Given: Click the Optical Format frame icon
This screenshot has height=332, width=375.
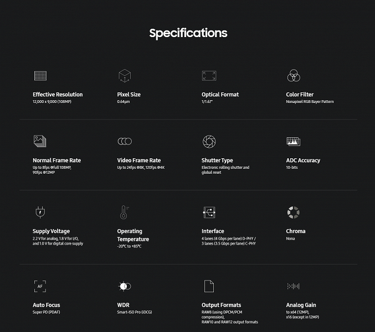Looking at the screenshot, I should 209,76.
